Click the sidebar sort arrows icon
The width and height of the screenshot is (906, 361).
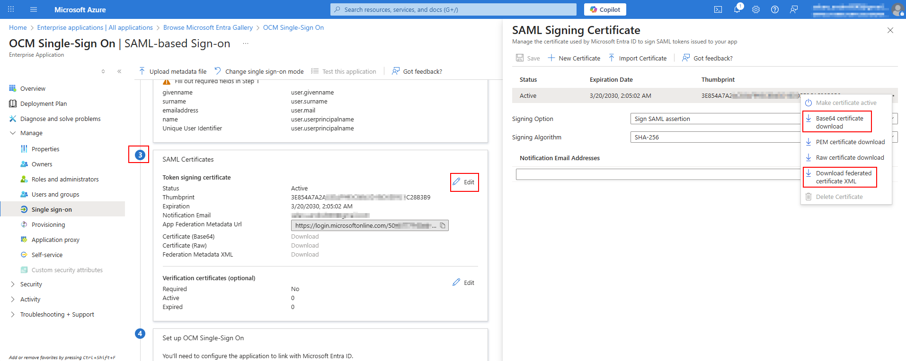coord(103,71)
